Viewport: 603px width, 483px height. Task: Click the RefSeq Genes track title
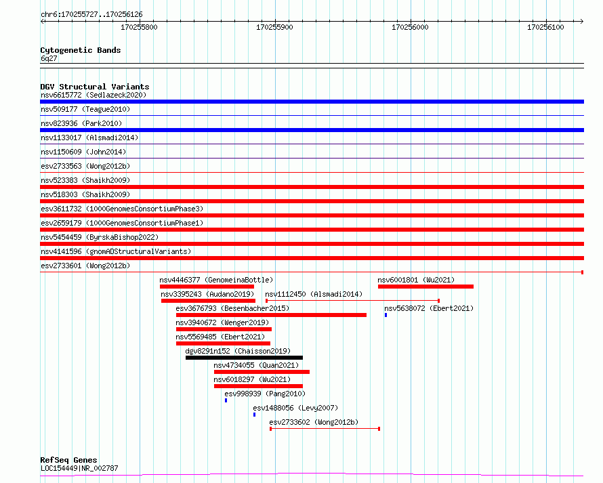click(68, 460)
